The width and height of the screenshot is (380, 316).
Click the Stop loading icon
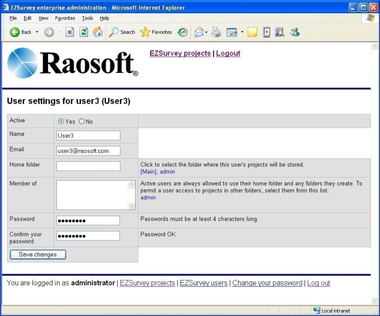click(x=70, y=32)
